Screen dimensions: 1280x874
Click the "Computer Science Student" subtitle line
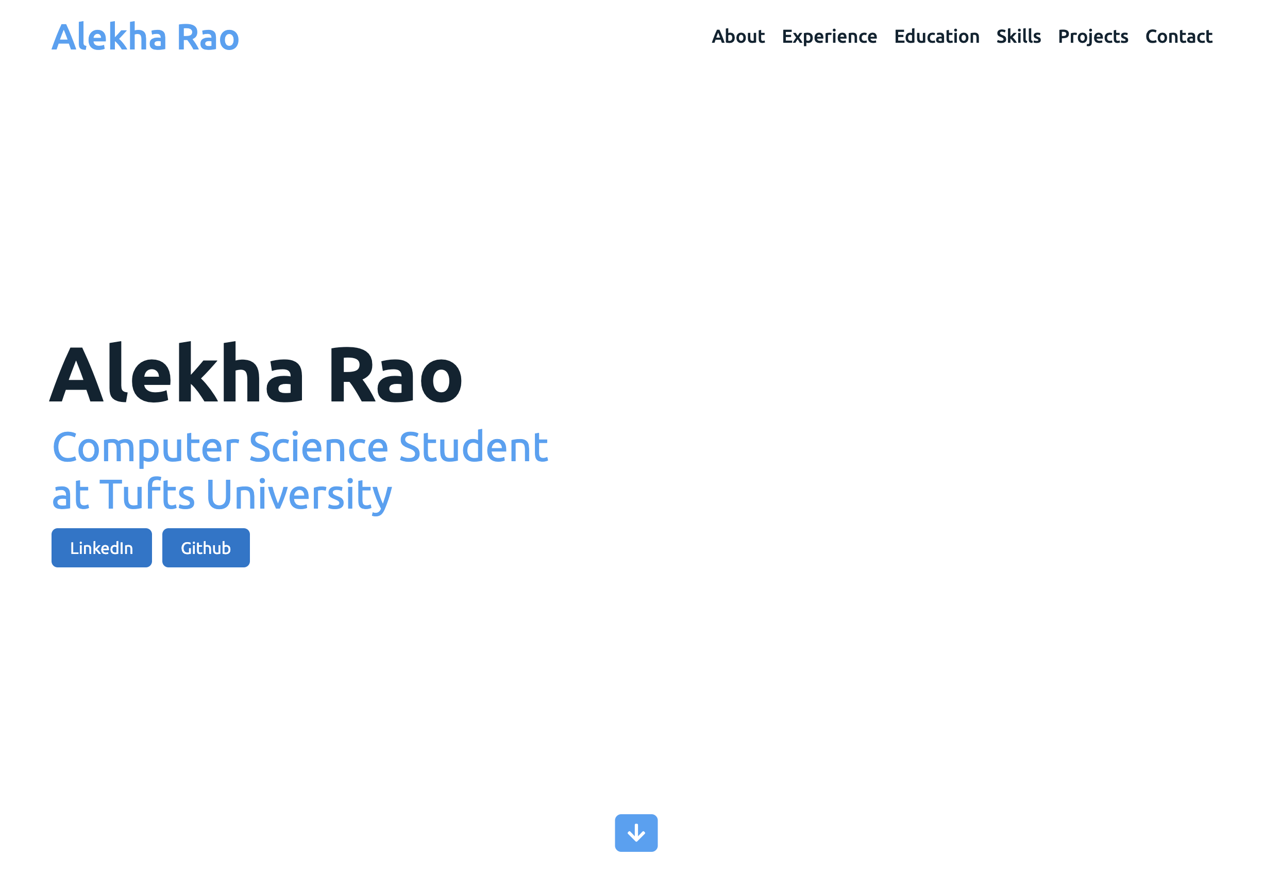click(x=300, y=447)
